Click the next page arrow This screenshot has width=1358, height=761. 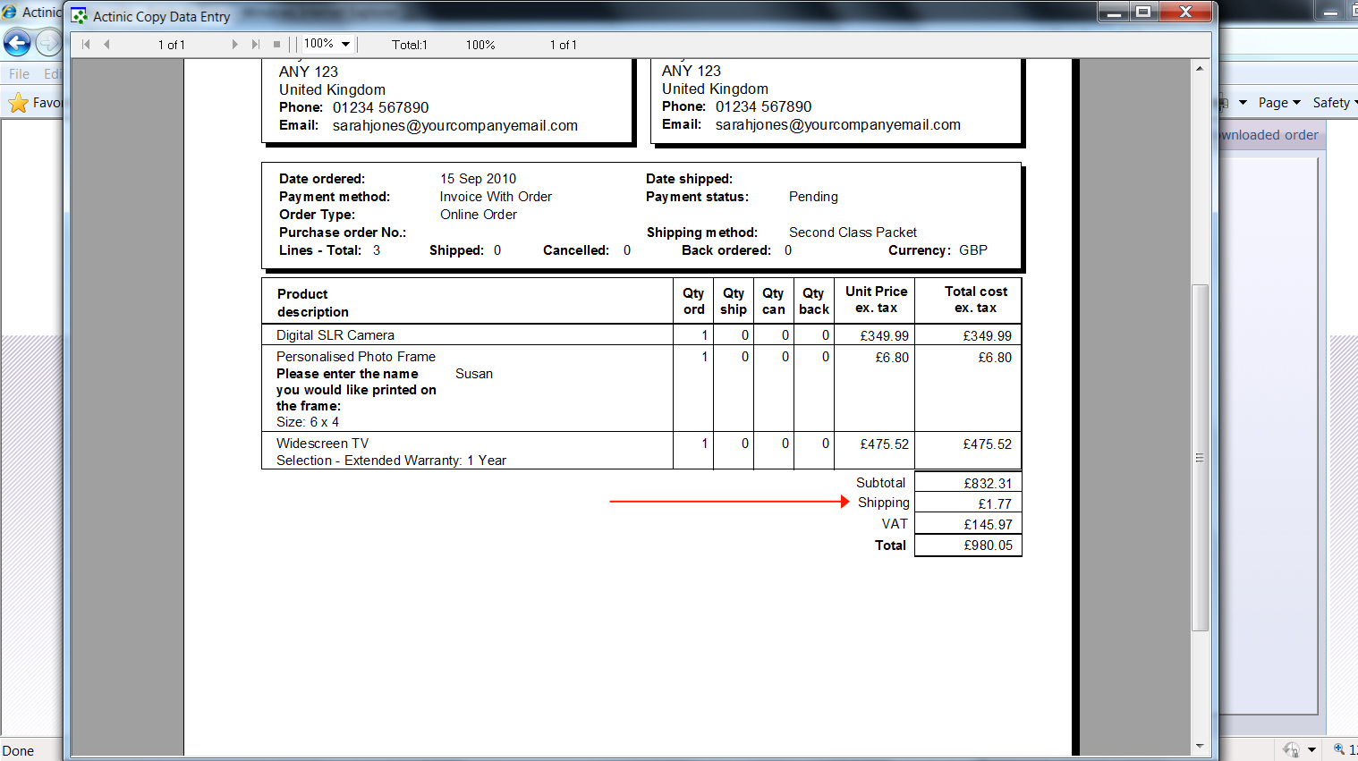pos(234,44)
